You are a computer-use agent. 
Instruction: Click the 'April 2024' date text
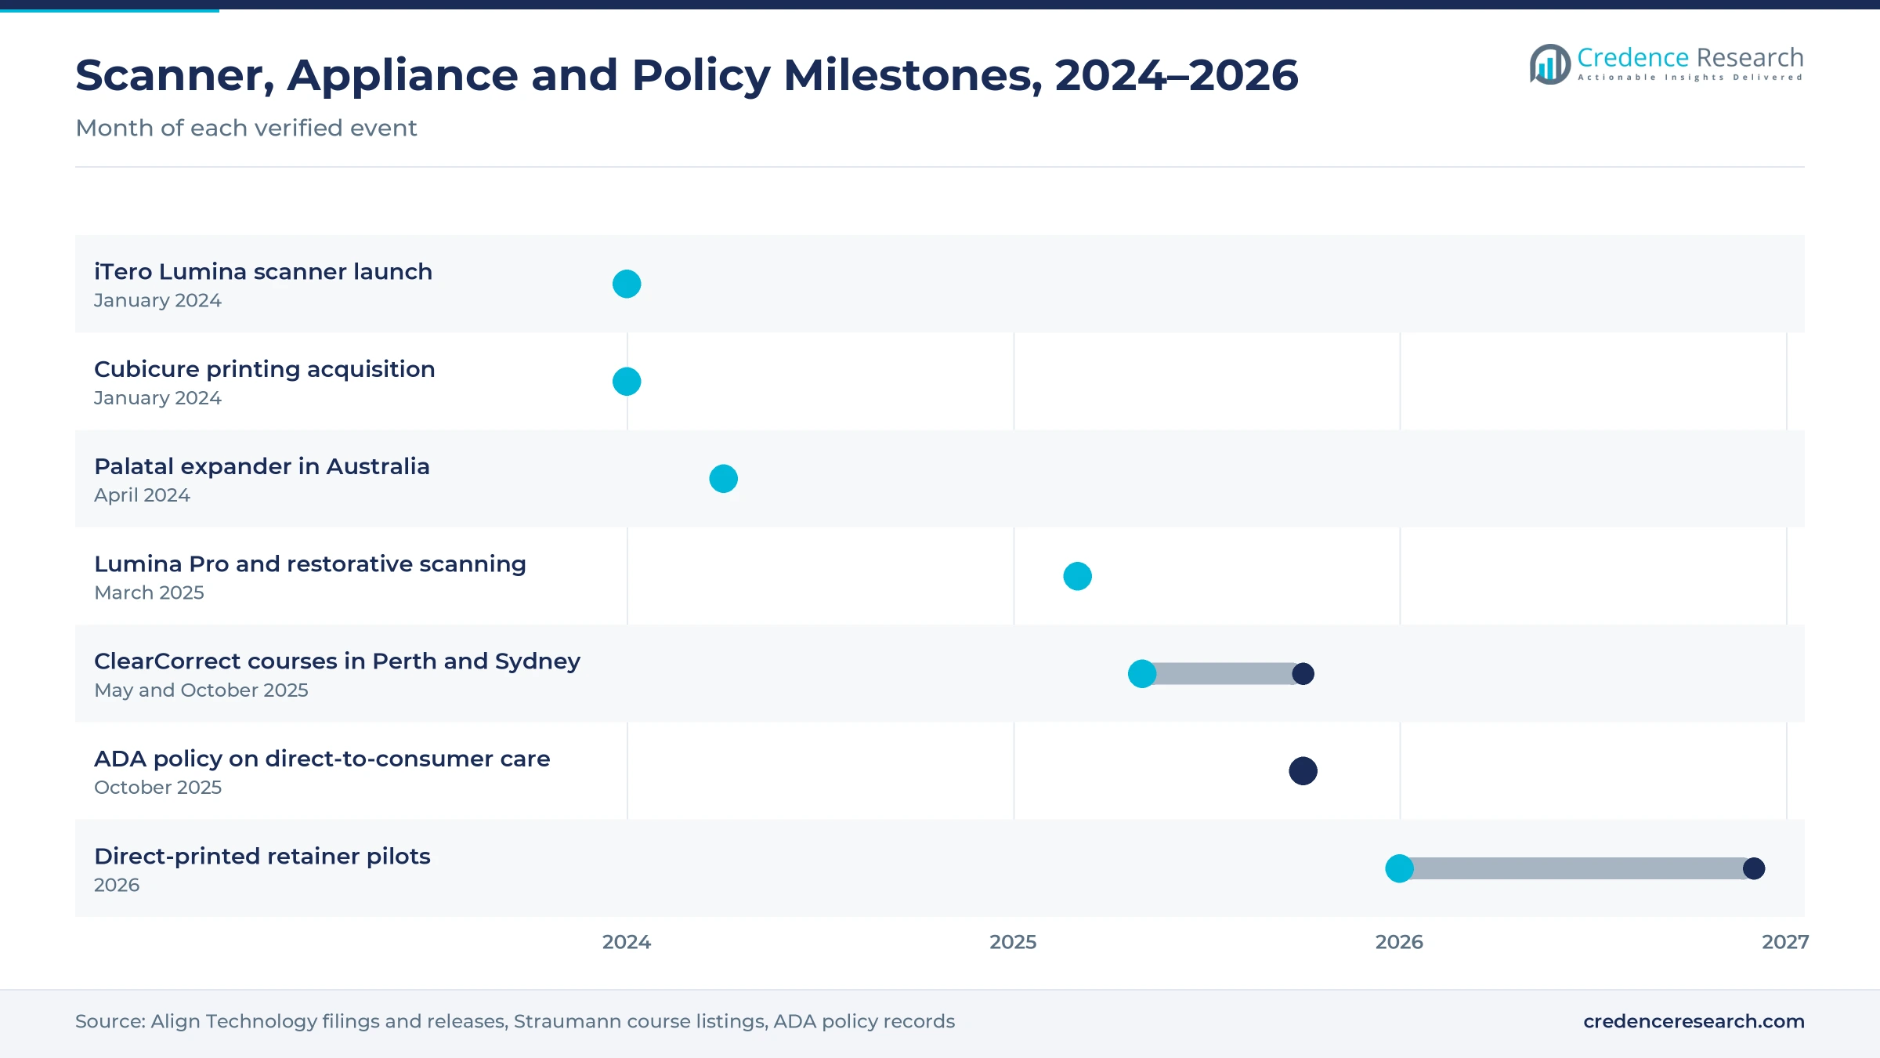pyautogui.click(x=142, y=495)
